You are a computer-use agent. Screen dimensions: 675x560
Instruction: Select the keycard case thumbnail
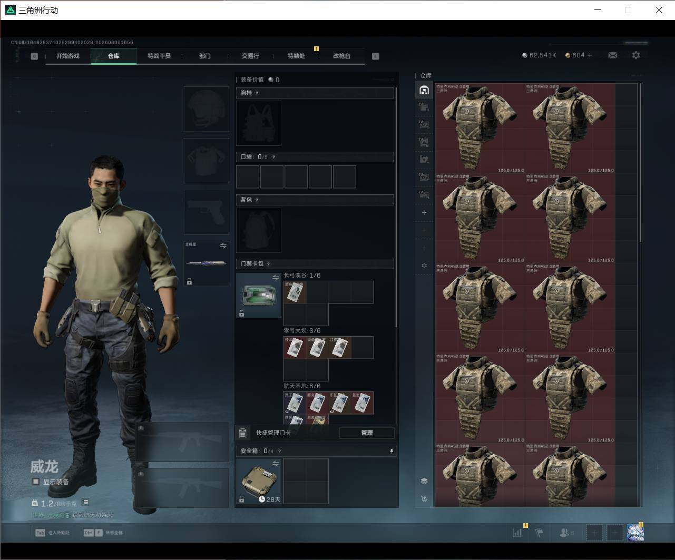tap(259, 296)
